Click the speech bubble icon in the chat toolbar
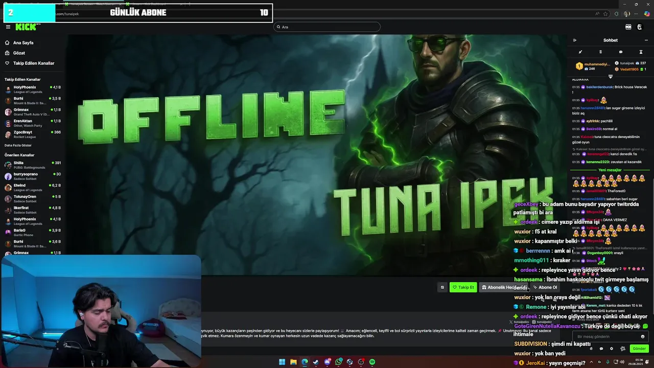Screen dimensions: 654x368 (621, 52)
